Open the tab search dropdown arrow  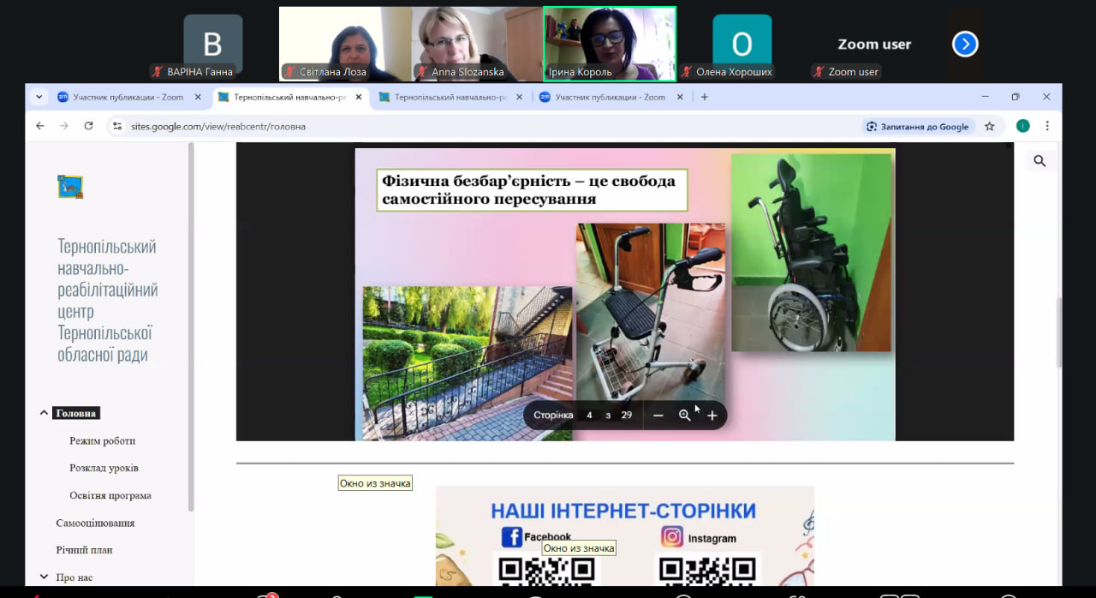[x=39, y=97]
